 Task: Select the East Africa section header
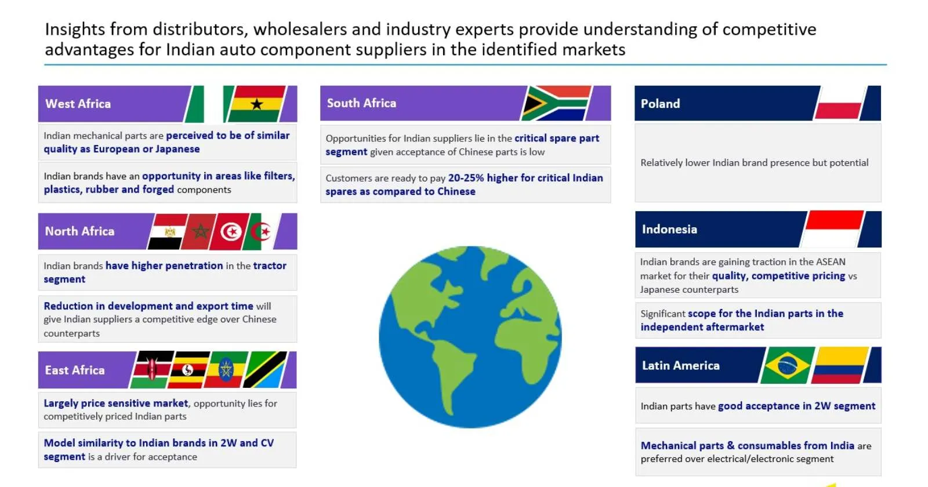click(x=168, y=369)
